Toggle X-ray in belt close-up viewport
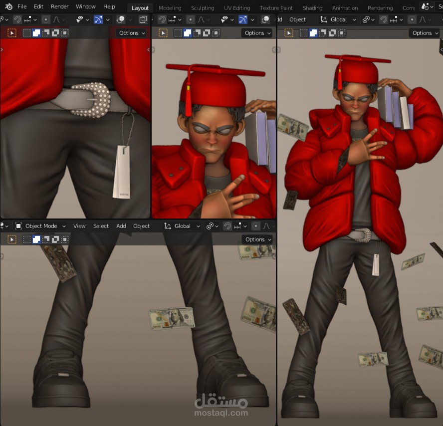 (x=143, y=19)
